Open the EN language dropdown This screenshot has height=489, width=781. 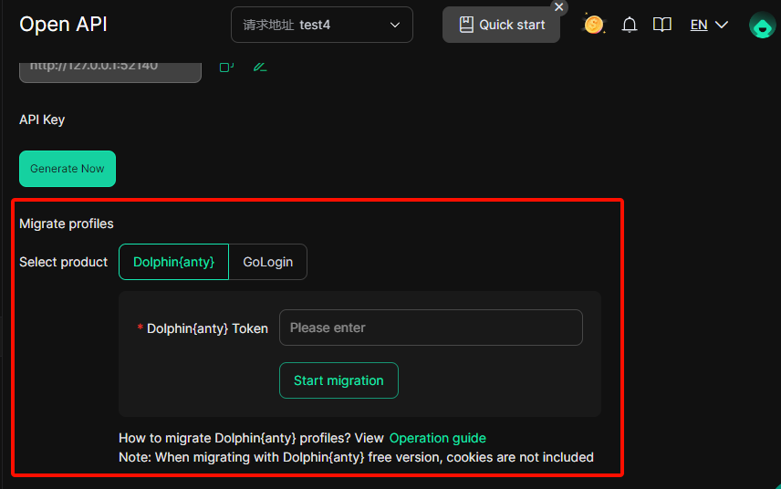709,25
